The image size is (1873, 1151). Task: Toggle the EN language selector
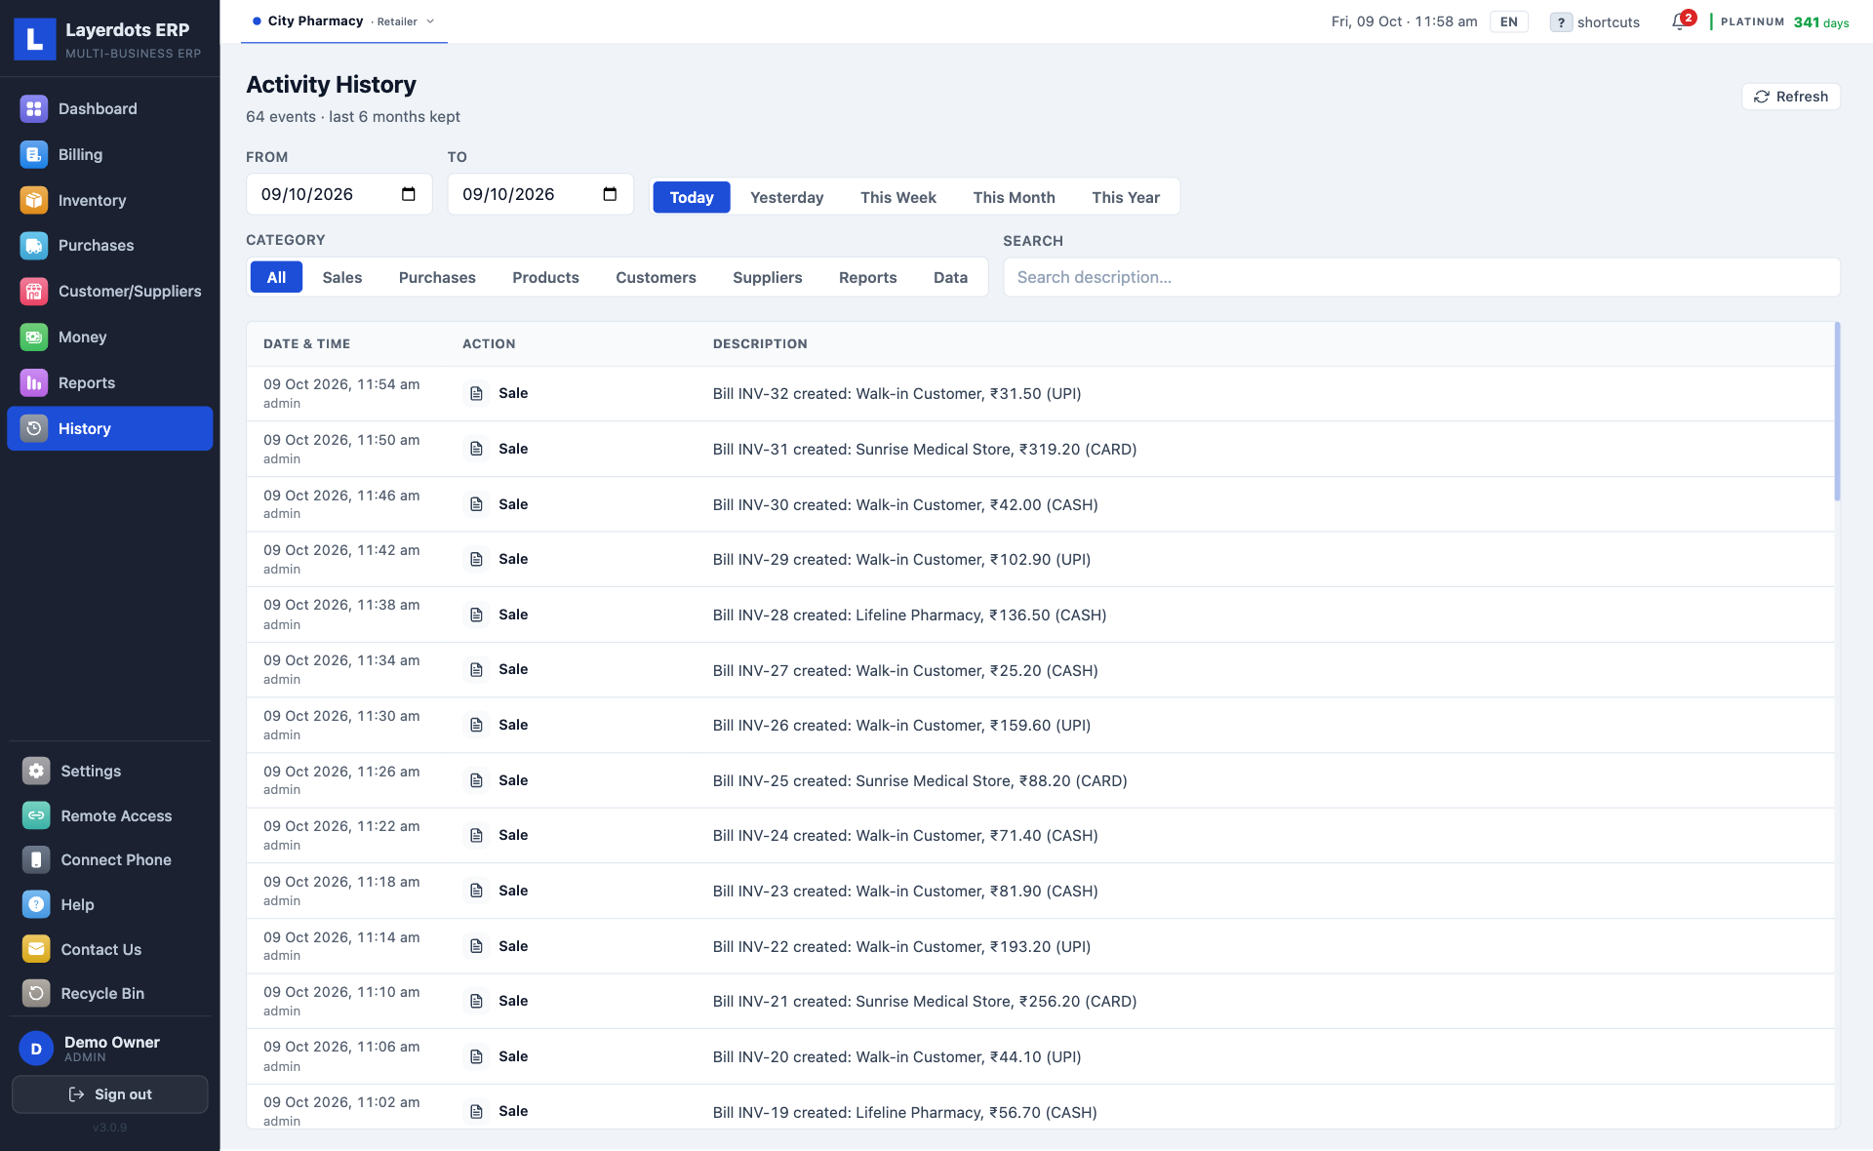pos(1508,21)
